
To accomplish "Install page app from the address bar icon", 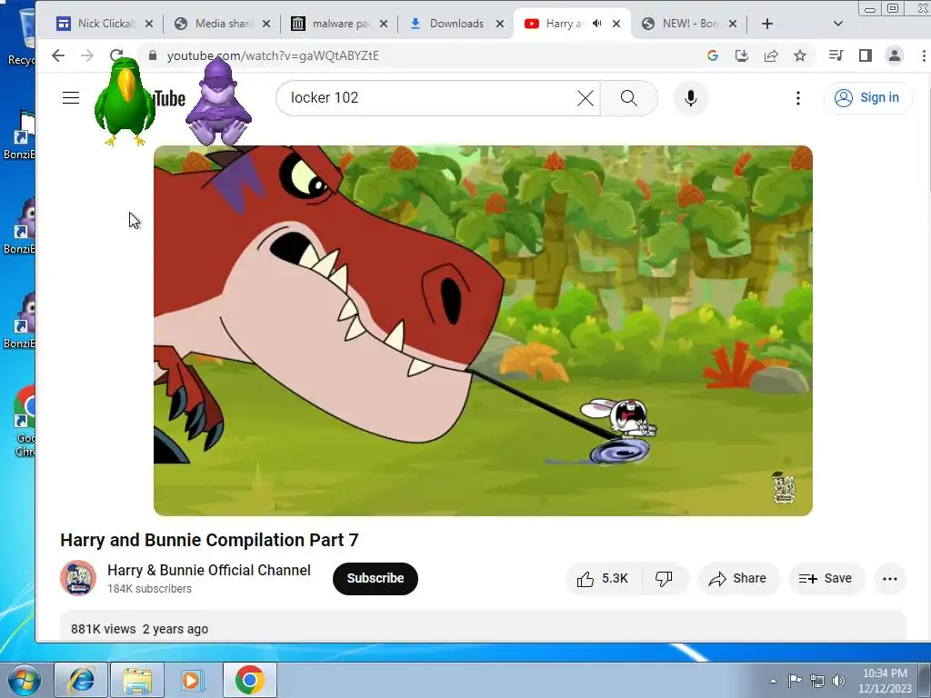I will tap(742, 55).
